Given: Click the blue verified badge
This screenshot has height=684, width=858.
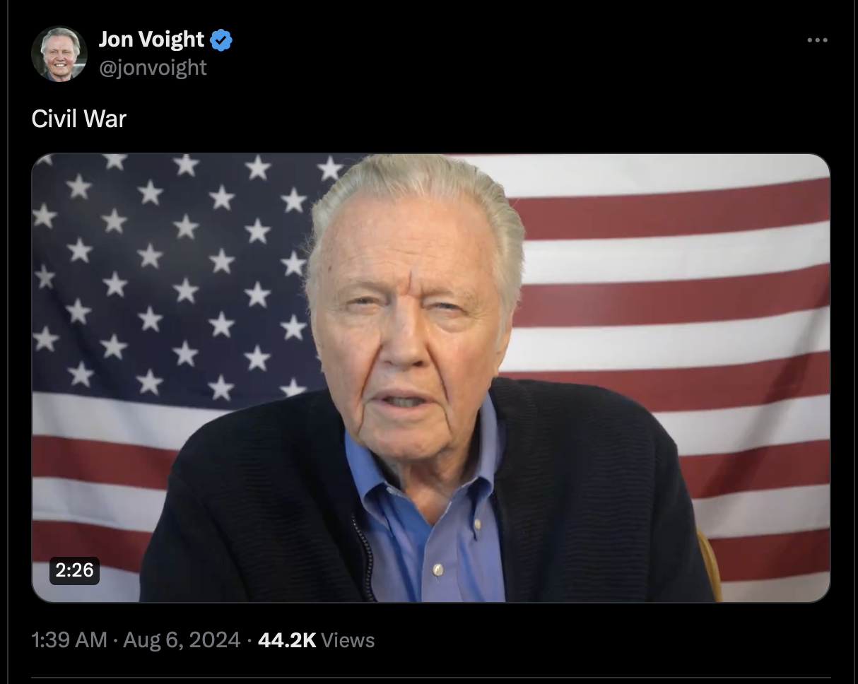Looking at the screenshot, I should [x=221, y=40].
